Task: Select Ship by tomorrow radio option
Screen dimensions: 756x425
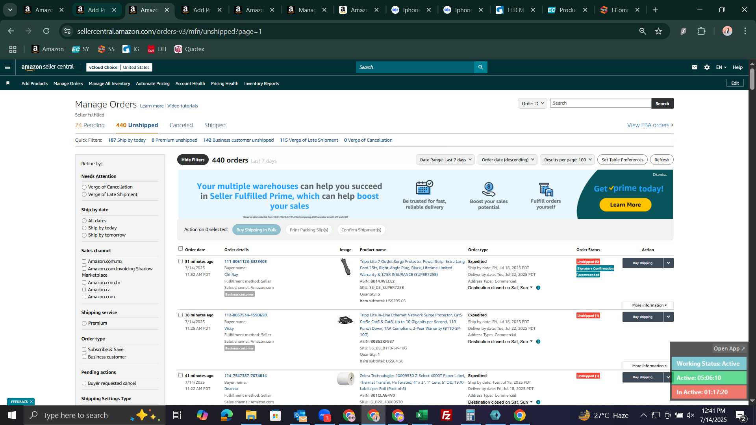Action: (x=84, y=235)
